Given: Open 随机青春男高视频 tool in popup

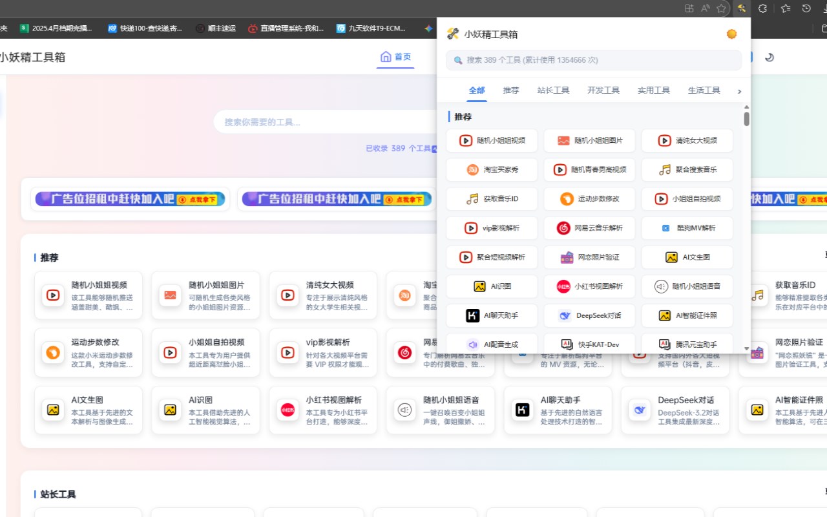Looking at the screenshot, I should [x=589, y=170].
